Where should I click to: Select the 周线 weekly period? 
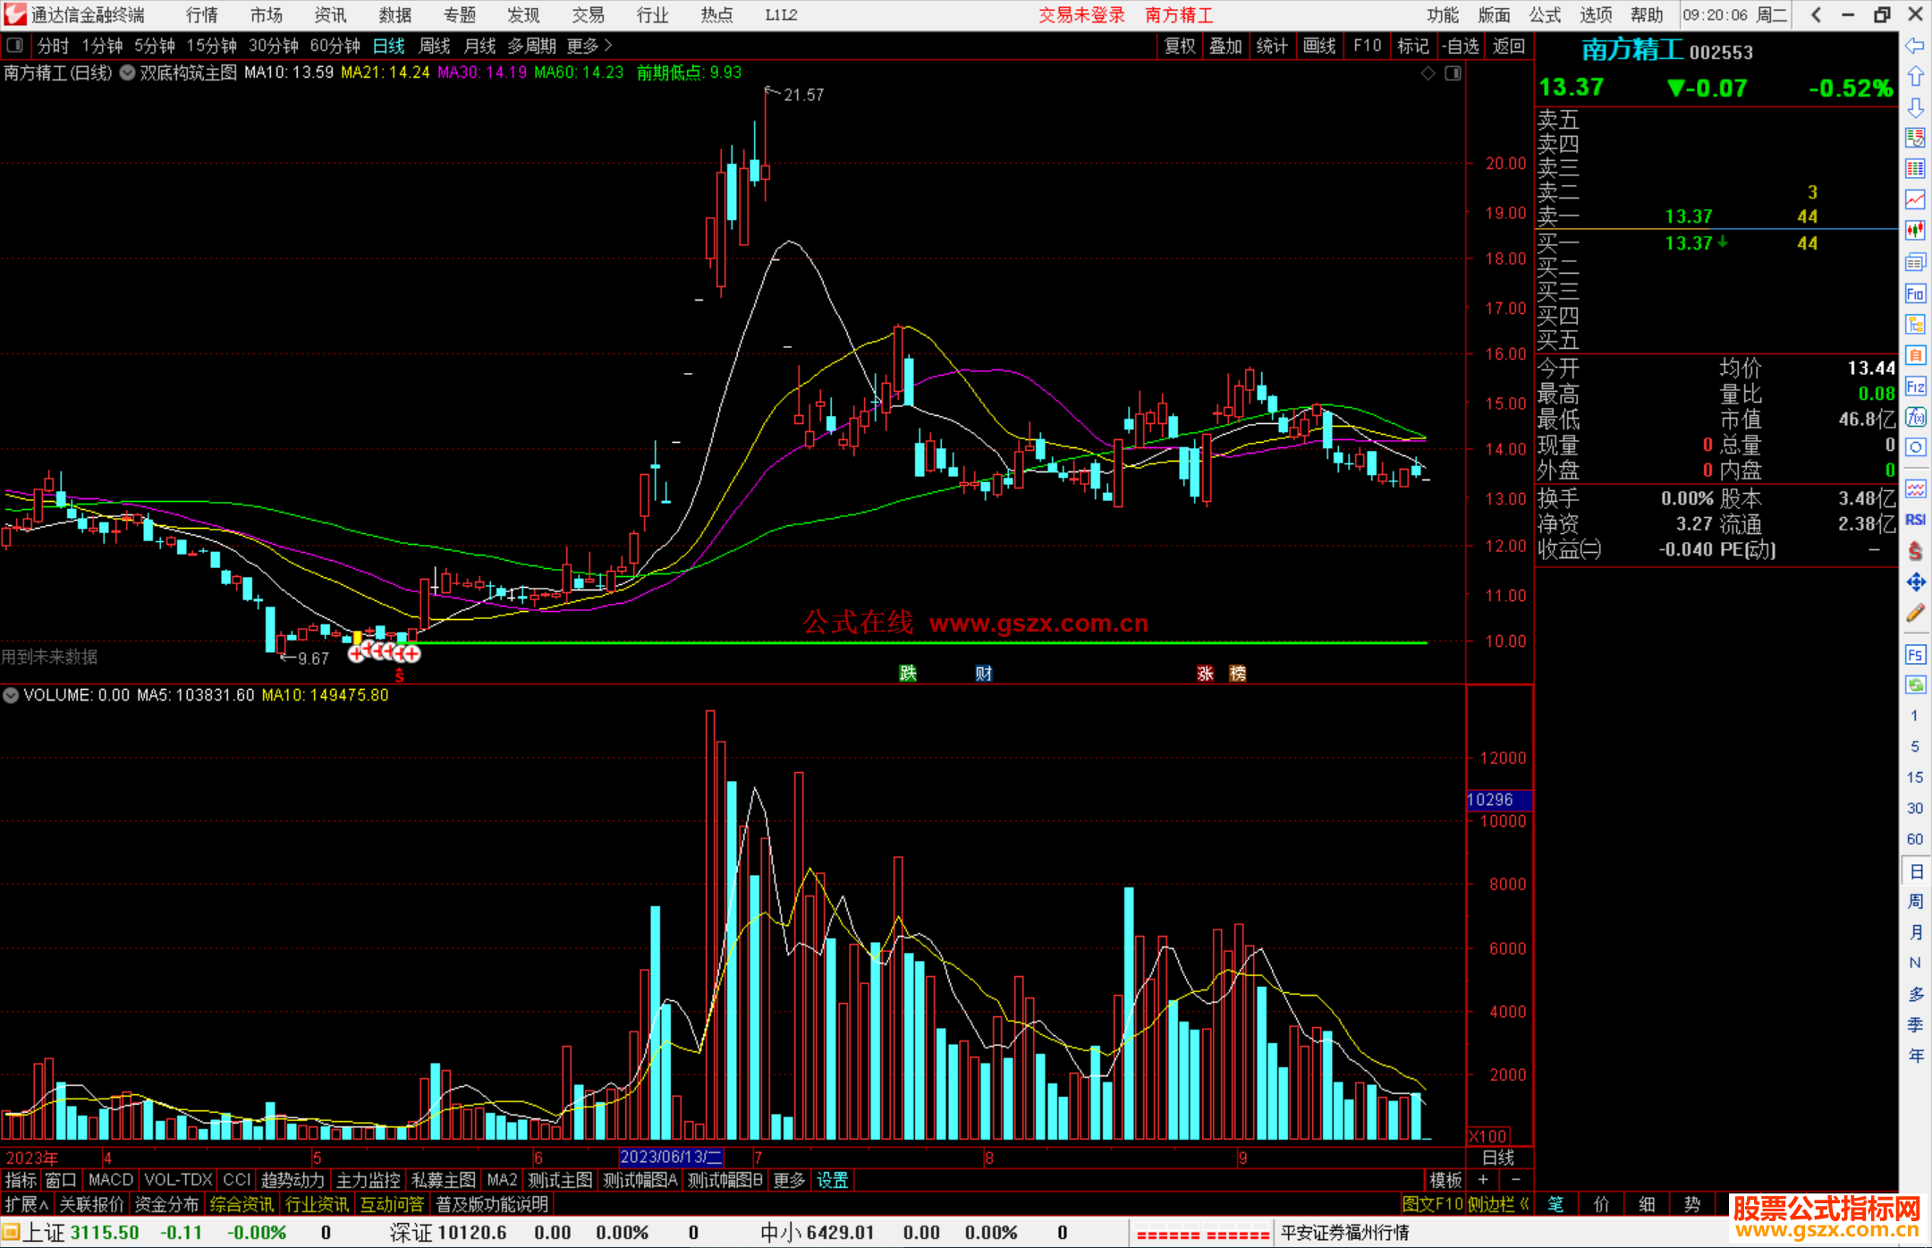pos(435,46)
